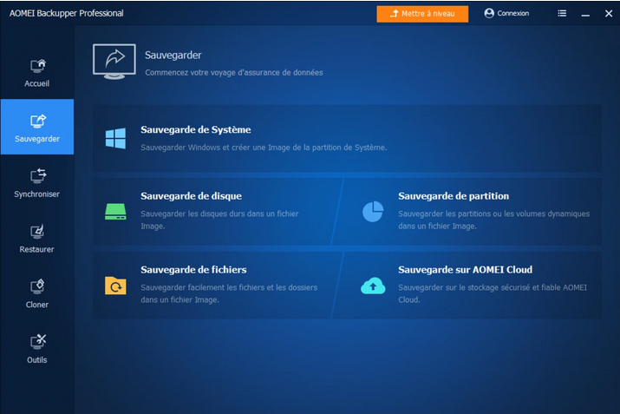Screen dimensions: 620x414
Task: Go to the Accueil tab
Action: pyautogui.click(x=37, y=73)
